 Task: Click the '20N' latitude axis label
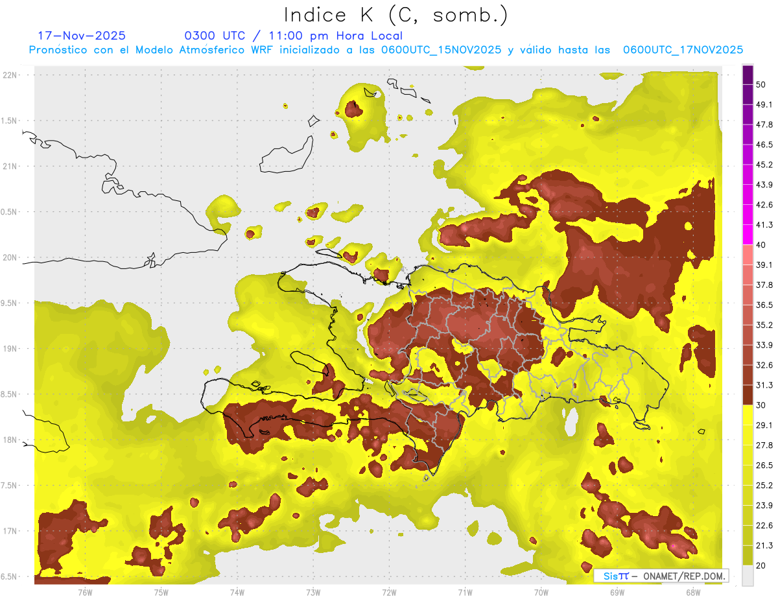coord(11,257)
